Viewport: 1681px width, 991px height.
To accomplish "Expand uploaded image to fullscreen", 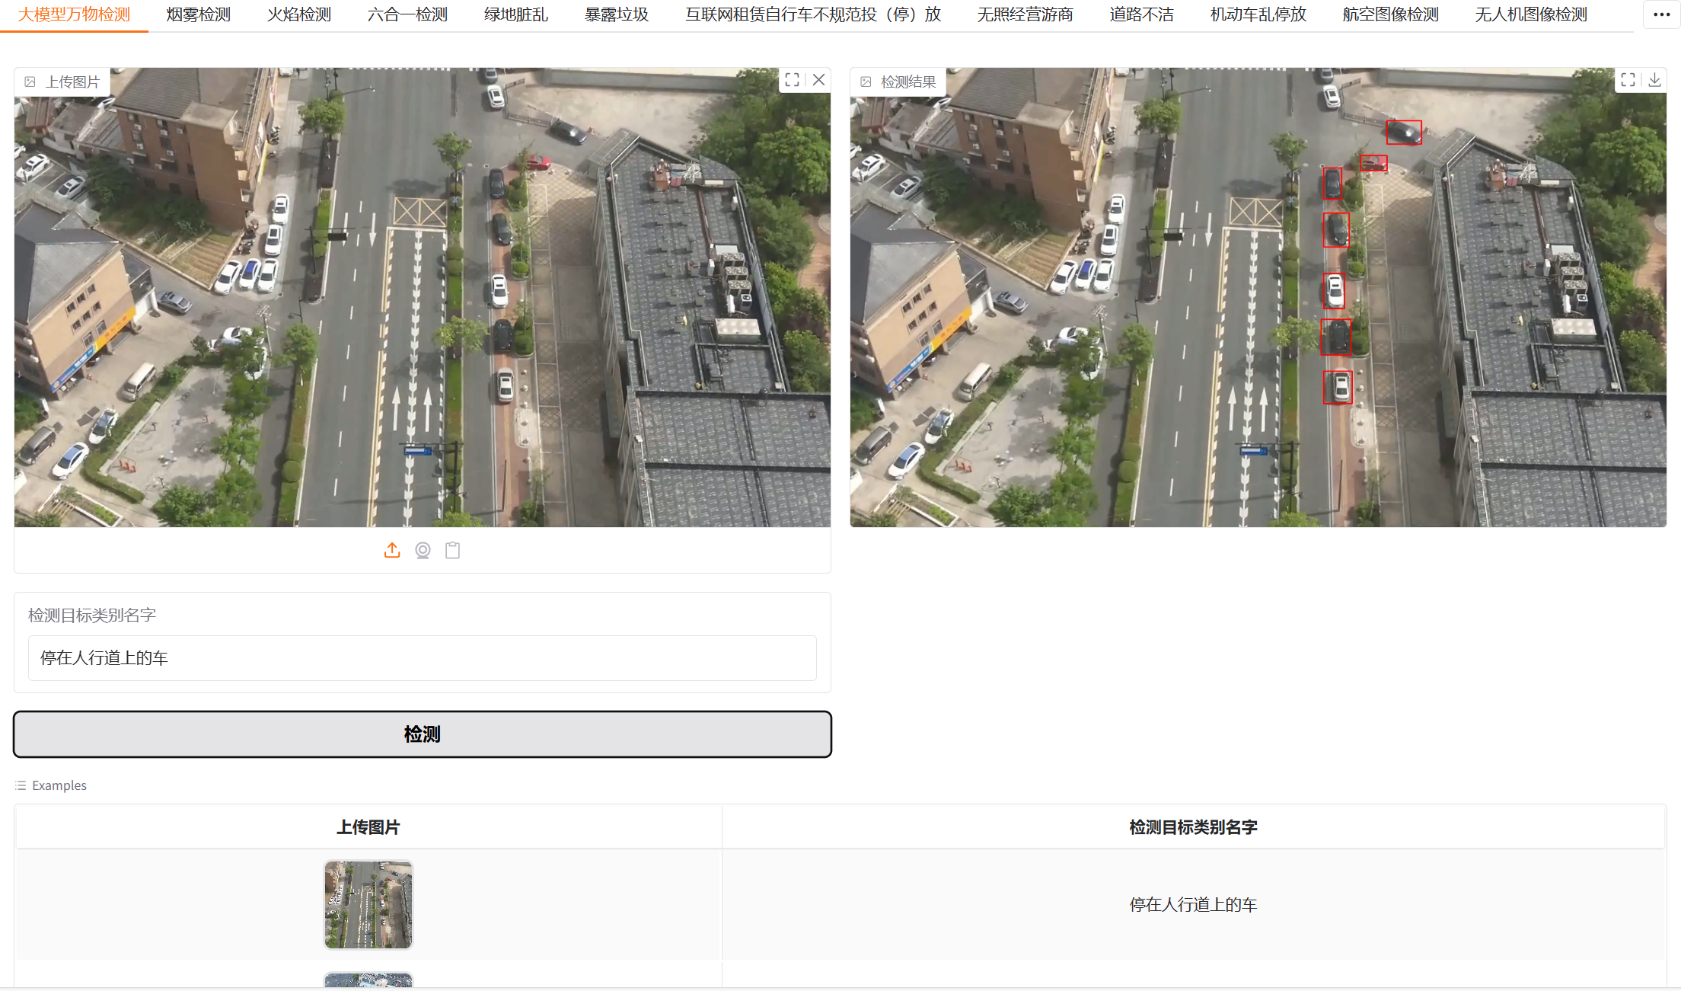I will click(792, 80).
